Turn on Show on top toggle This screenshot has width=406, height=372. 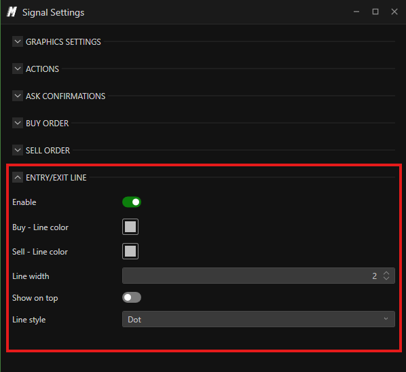click(x=132, y=297)
